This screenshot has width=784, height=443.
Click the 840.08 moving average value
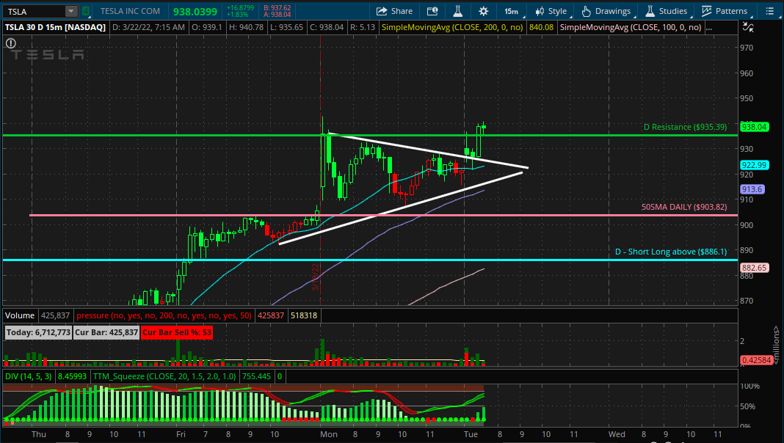click(x=542, y=27)
